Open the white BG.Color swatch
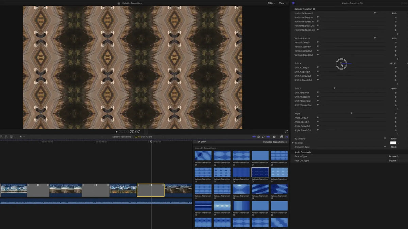Viewport: 408px width, 229px height. 393,143
